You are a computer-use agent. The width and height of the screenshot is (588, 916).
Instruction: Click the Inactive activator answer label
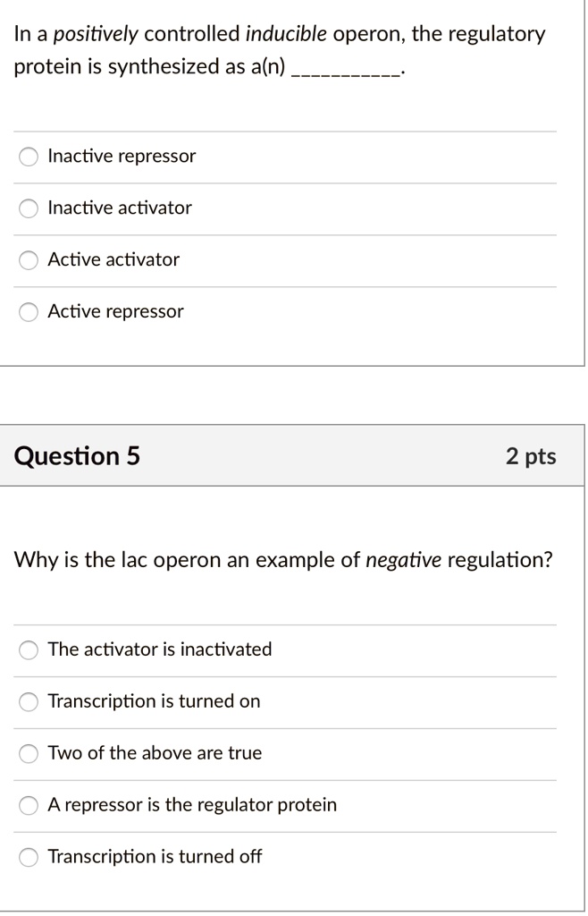click(x=120, y=208)
